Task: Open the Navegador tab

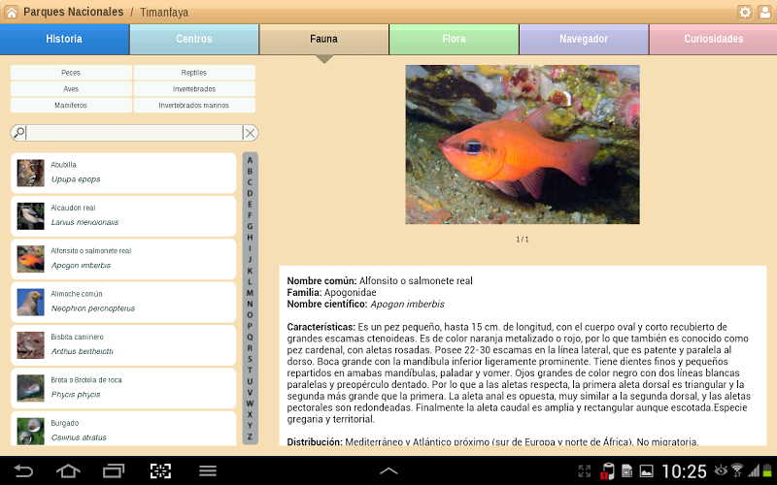Action: 584,39
